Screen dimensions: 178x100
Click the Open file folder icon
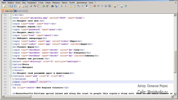click(x=8, y=6)
